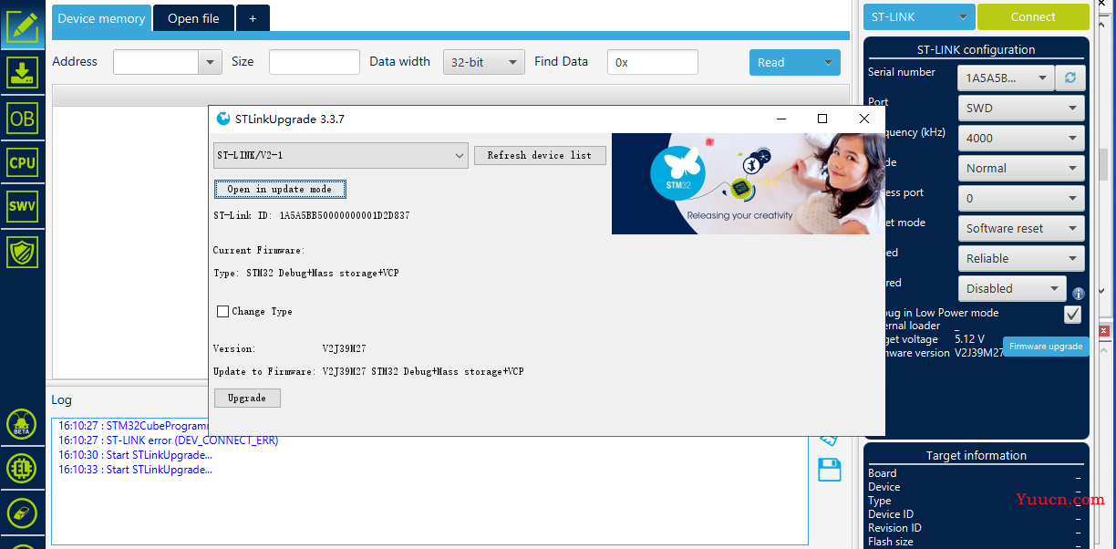
Task: Expand the Read button dropdown arrow
Action: click(x=829, y=62)
